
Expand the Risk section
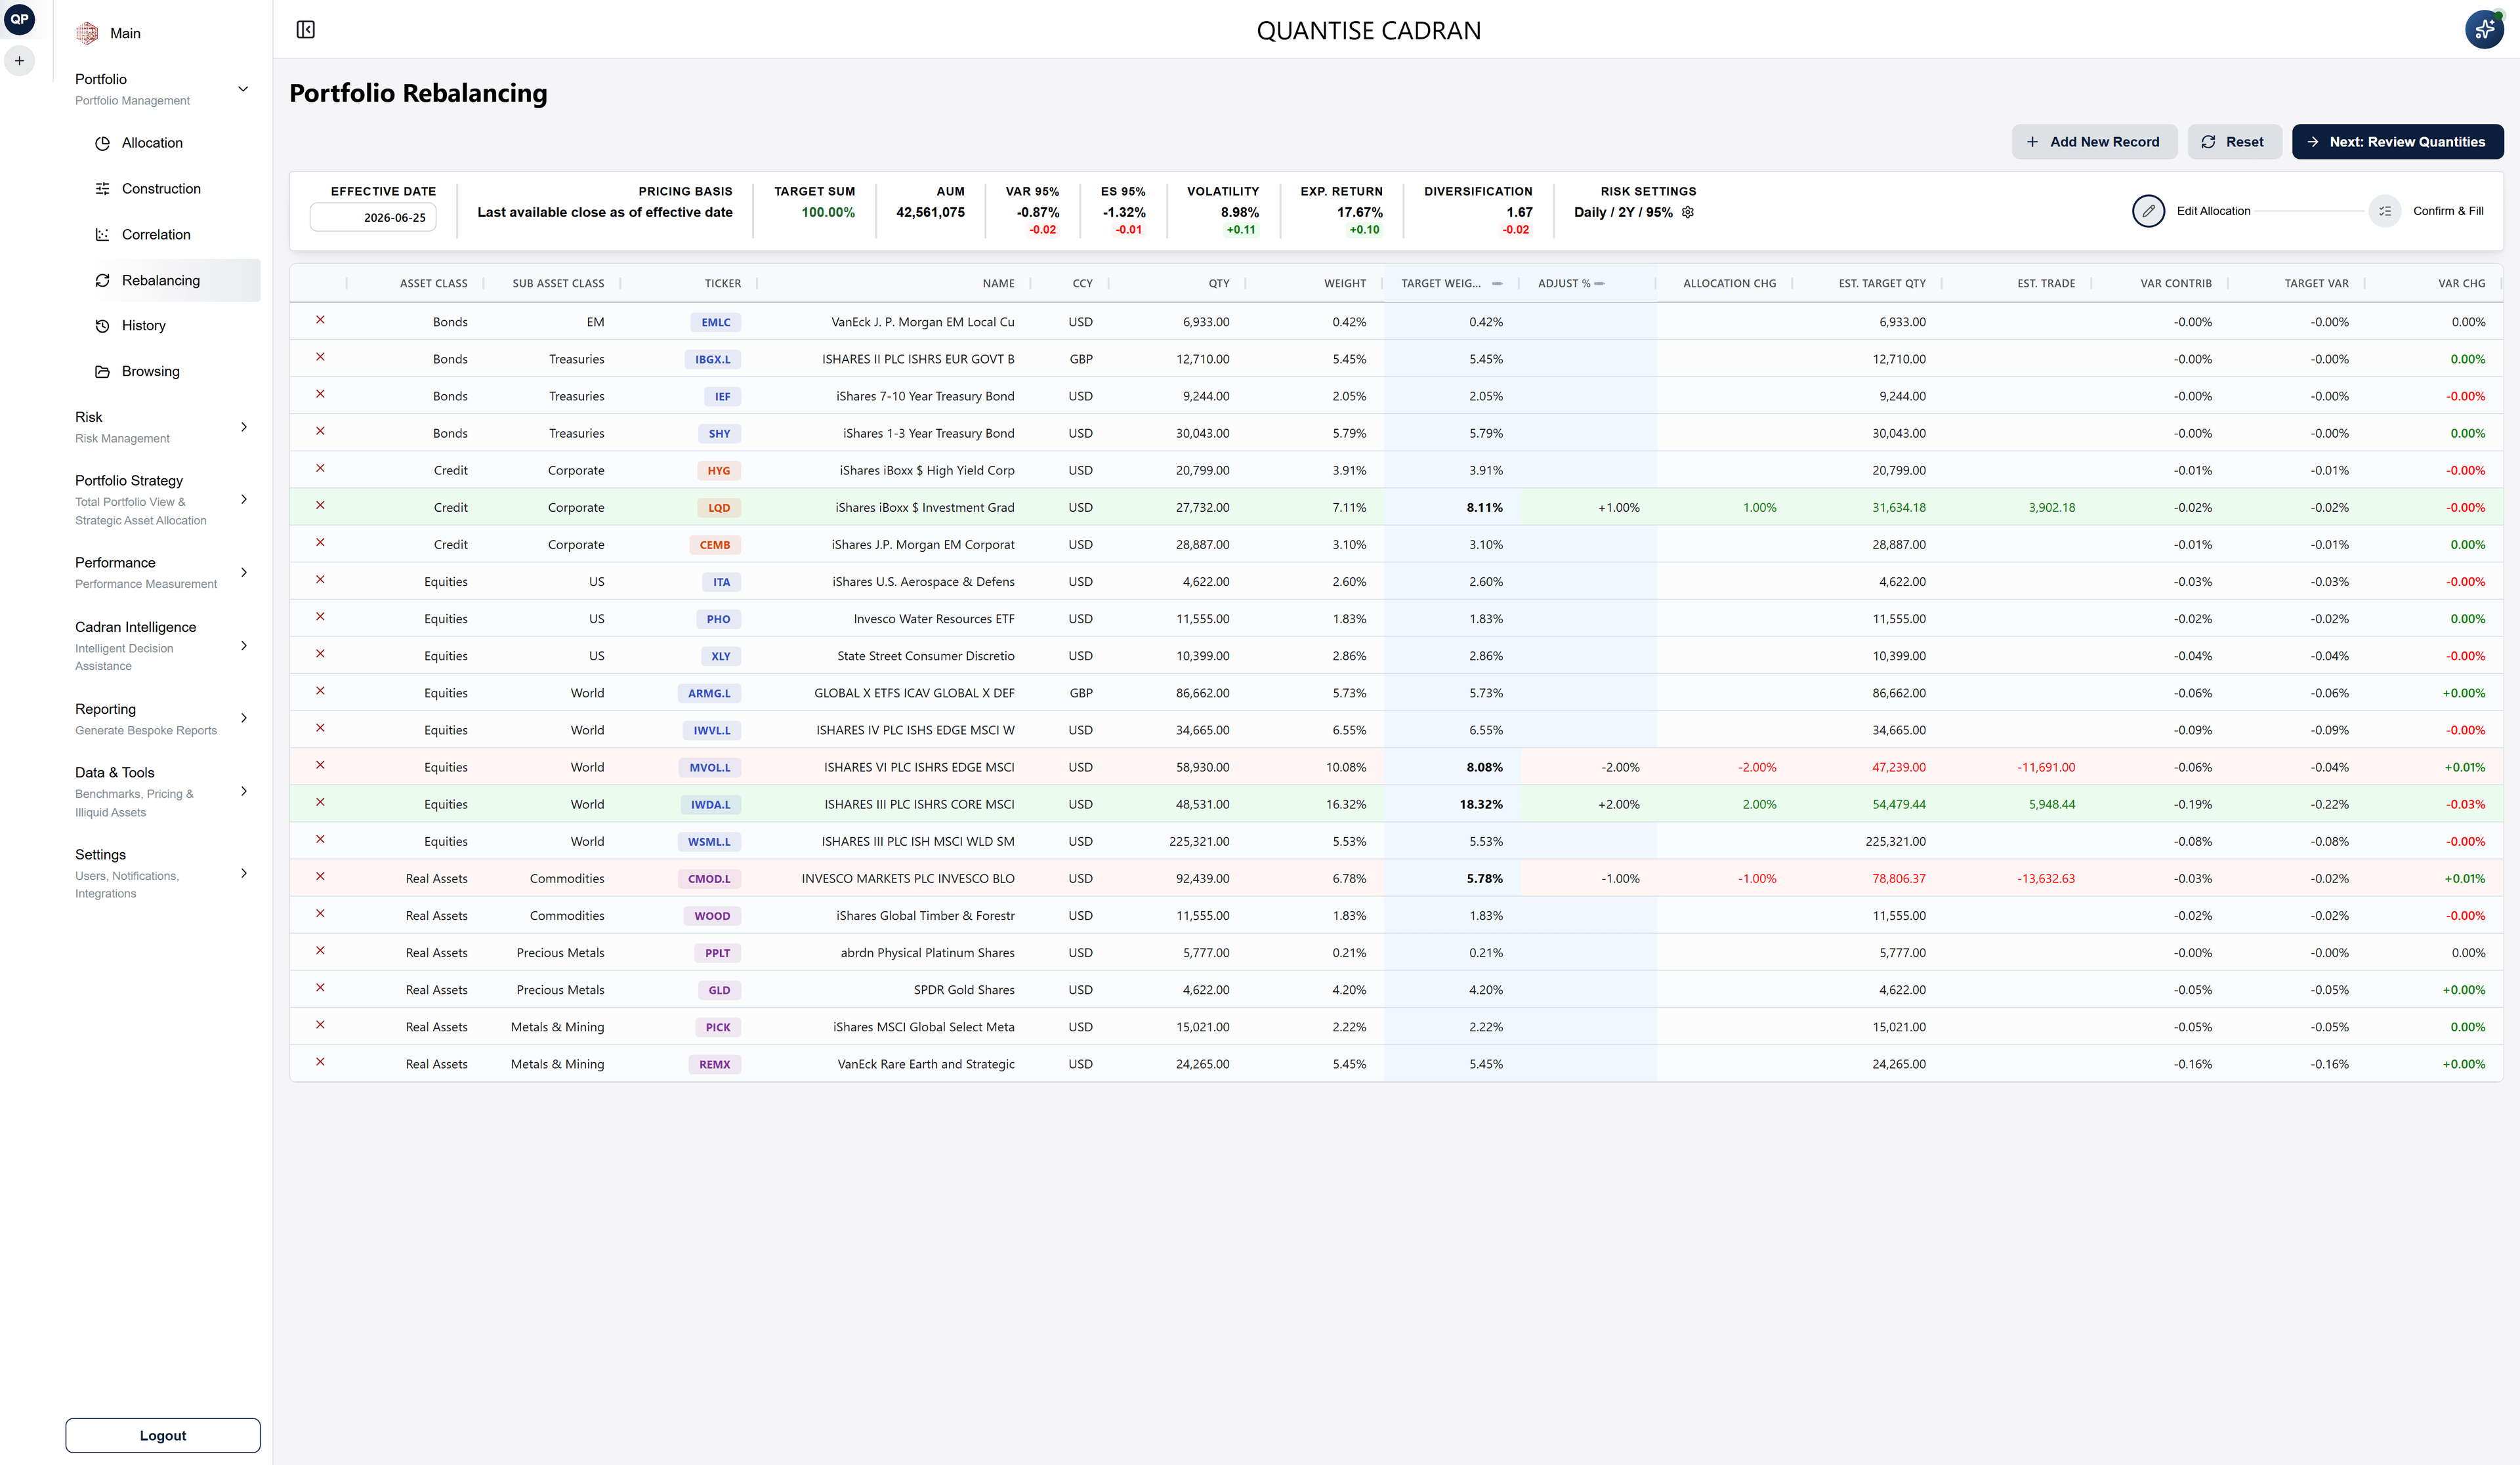tap(243, 427)
